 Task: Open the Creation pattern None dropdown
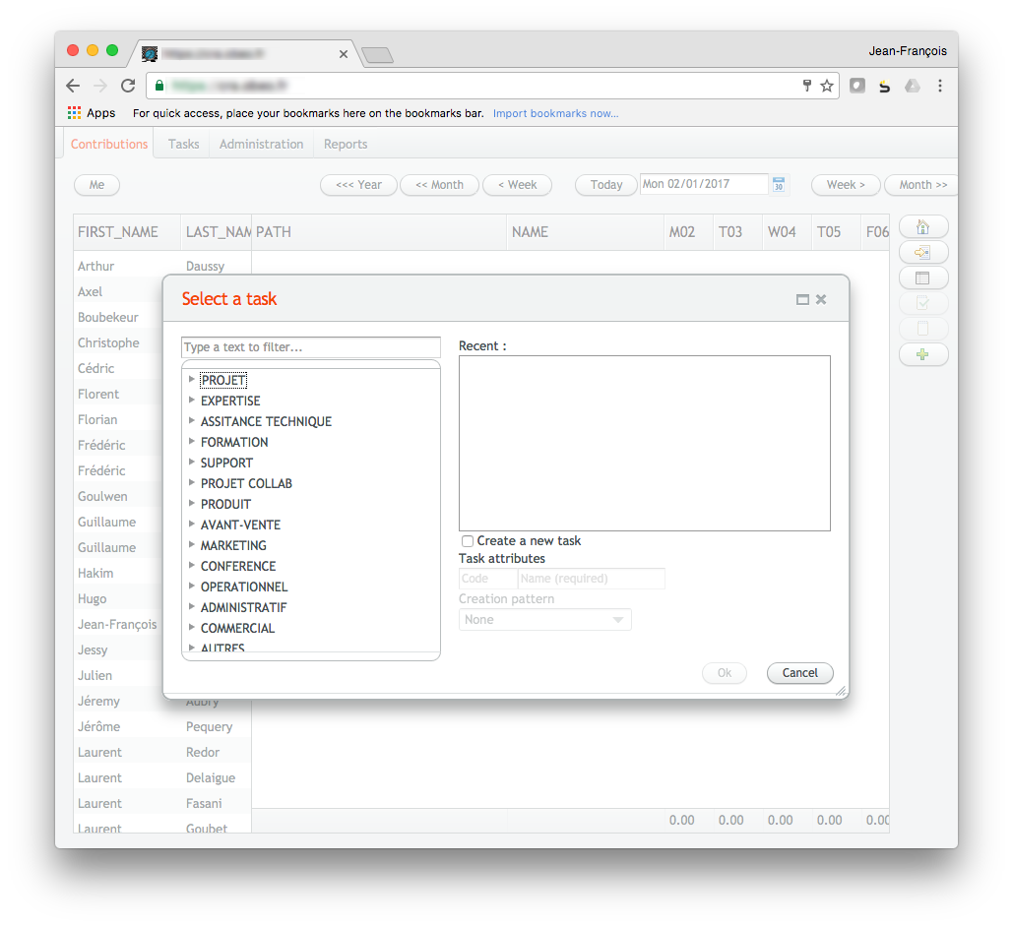544,620
